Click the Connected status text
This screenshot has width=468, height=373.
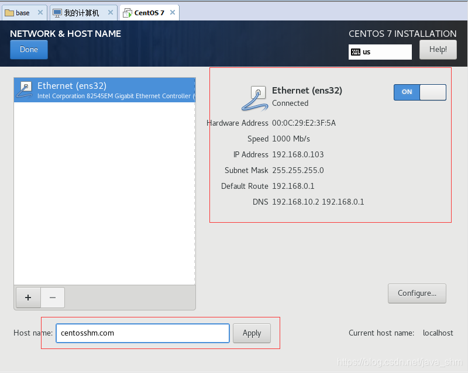[x=290, y=103]
